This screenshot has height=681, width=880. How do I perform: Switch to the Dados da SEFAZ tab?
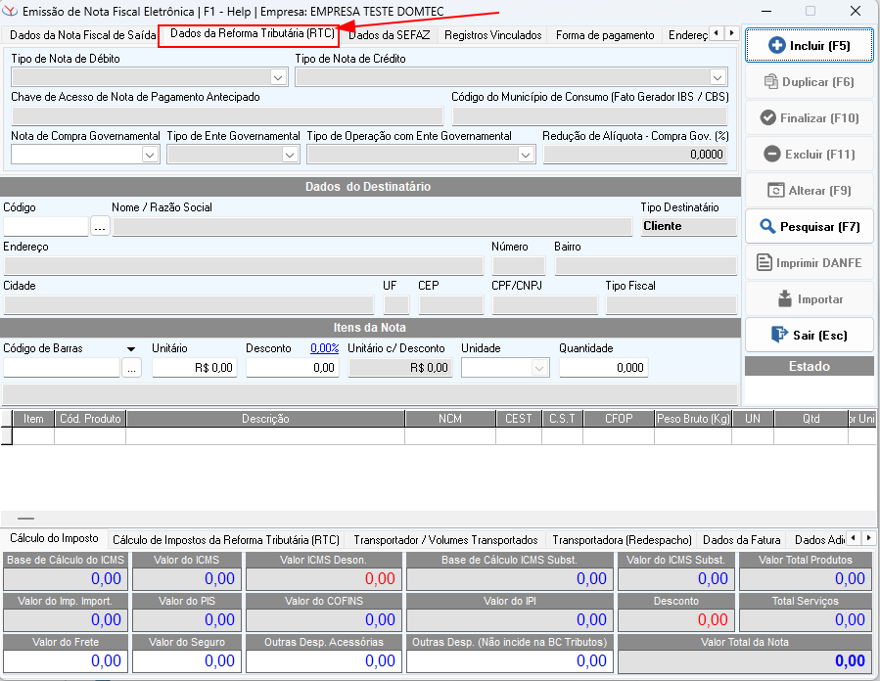tap(389, 35)
